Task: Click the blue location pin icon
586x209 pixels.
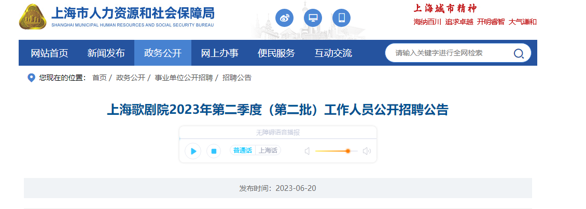Action: point(32,78)
